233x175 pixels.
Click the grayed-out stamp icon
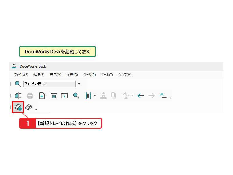pos(103,96)
